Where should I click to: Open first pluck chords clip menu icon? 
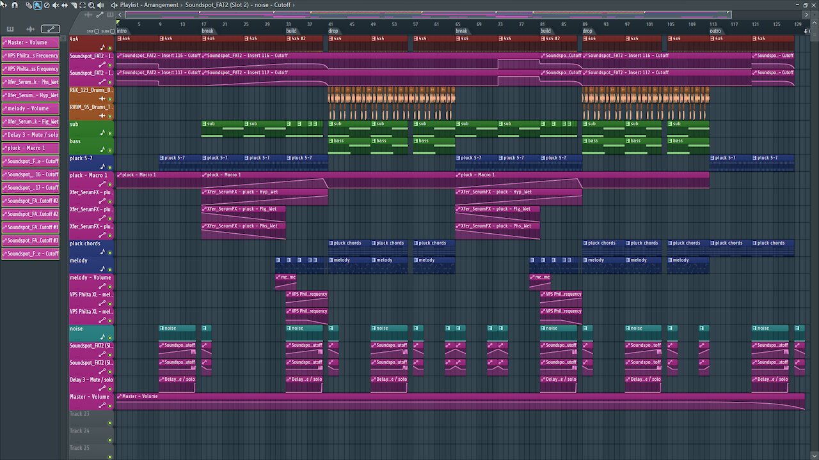(x=331, y=243)
